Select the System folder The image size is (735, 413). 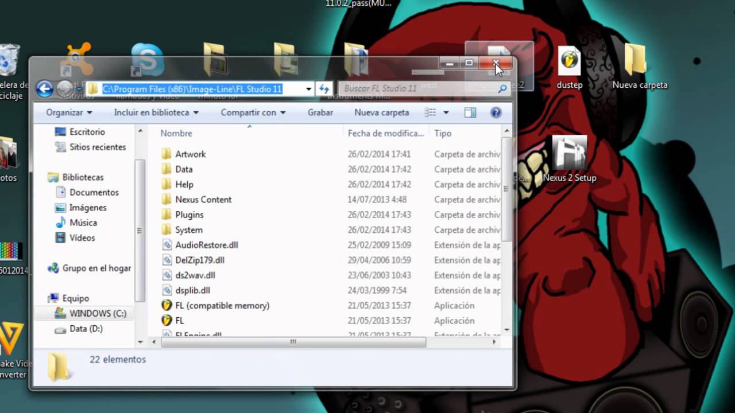189,229
